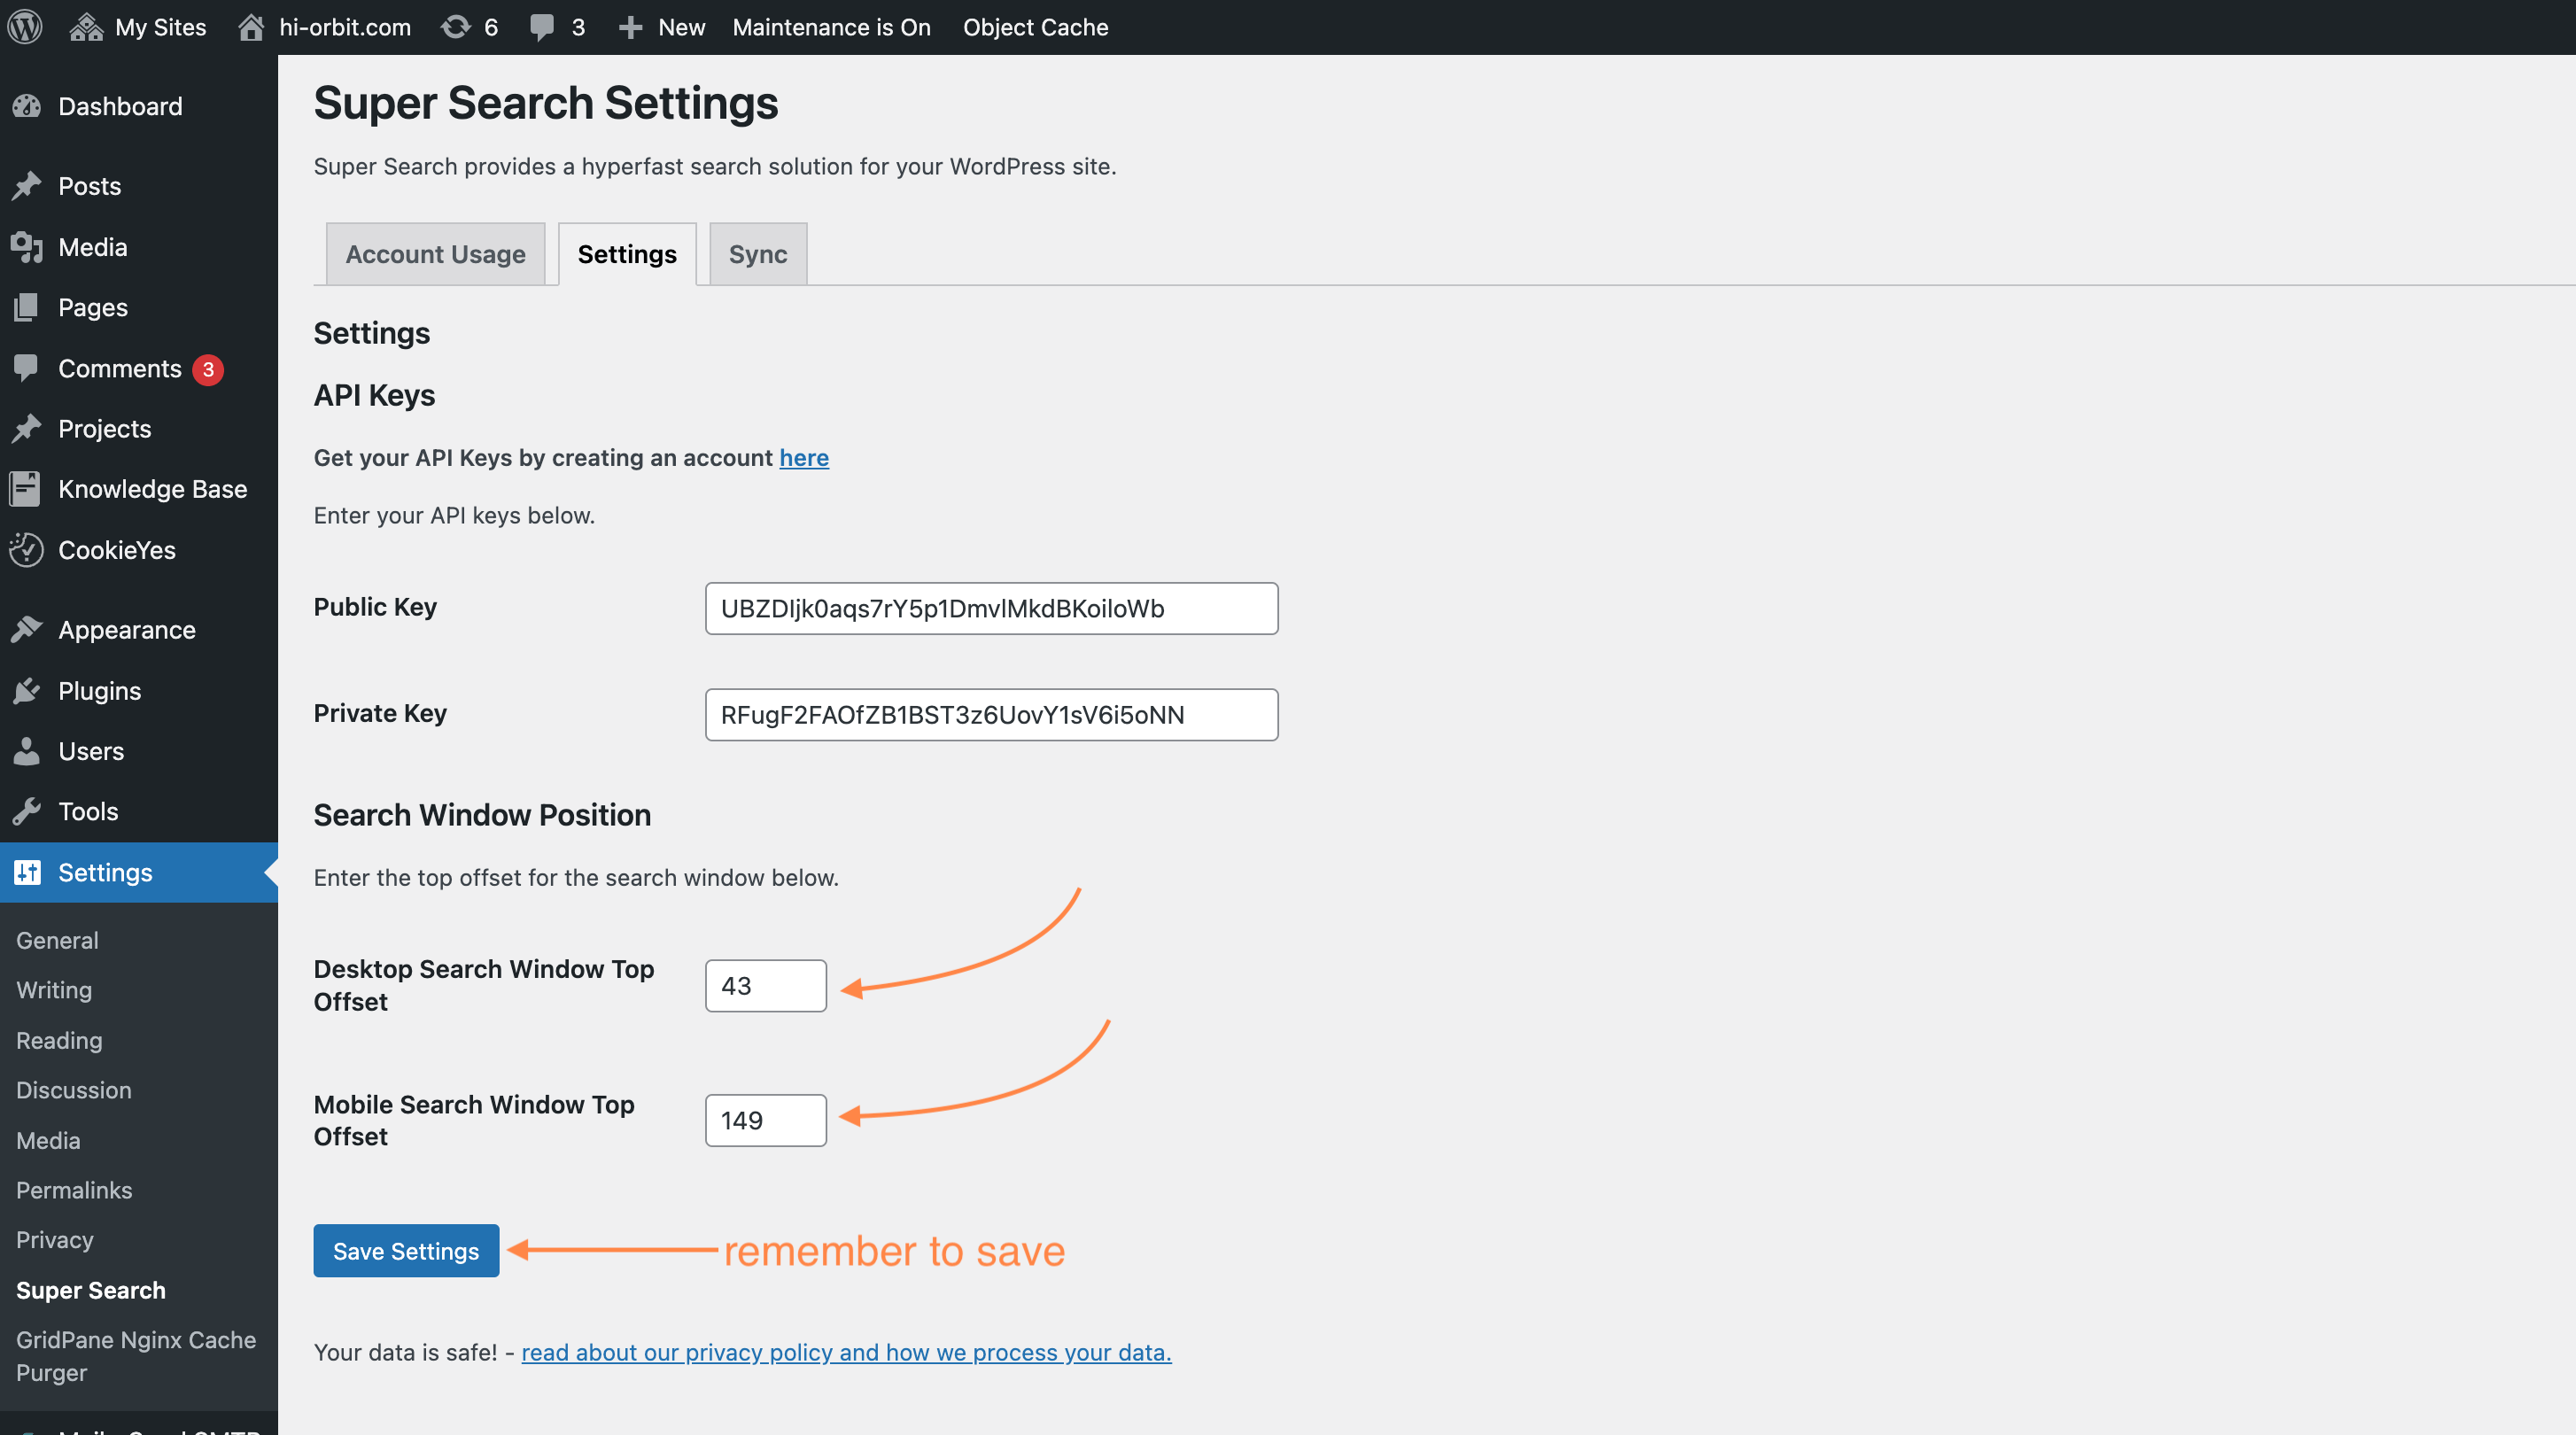Click Desktop Search Window Top Offset field

pyautogui.click(x=765, y=985)
